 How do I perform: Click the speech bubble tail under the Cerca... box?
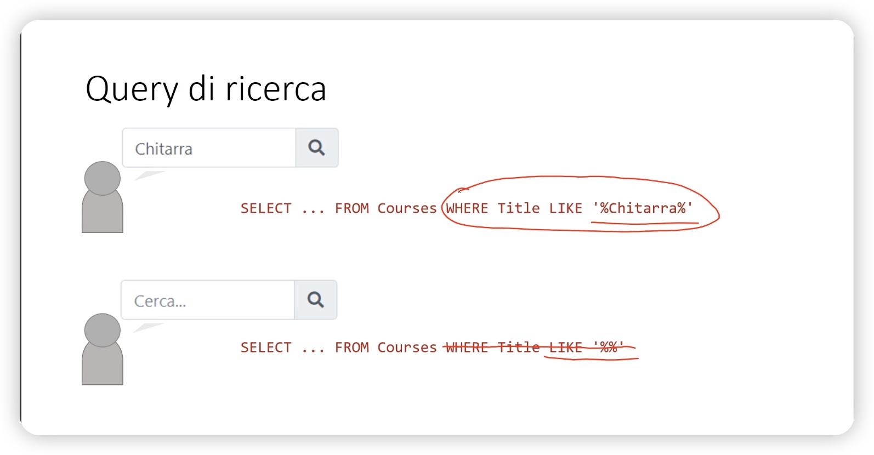[147, 328]
